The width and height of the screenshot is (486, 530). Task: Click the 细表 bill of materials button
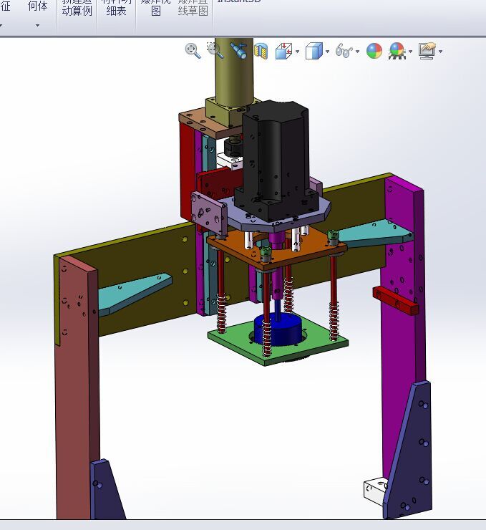[x=116, y=9]
